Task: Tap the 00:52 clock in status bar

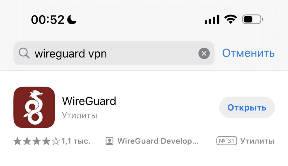Action: tap(48, 20)
